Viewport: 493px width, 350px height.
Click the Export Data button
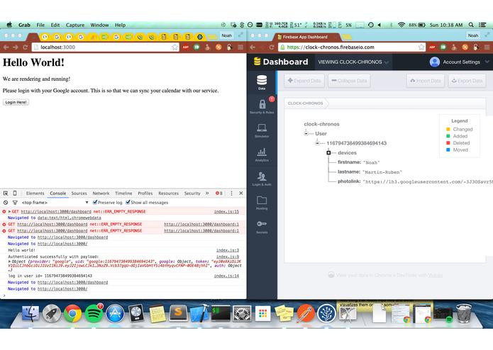pos(467,81)
